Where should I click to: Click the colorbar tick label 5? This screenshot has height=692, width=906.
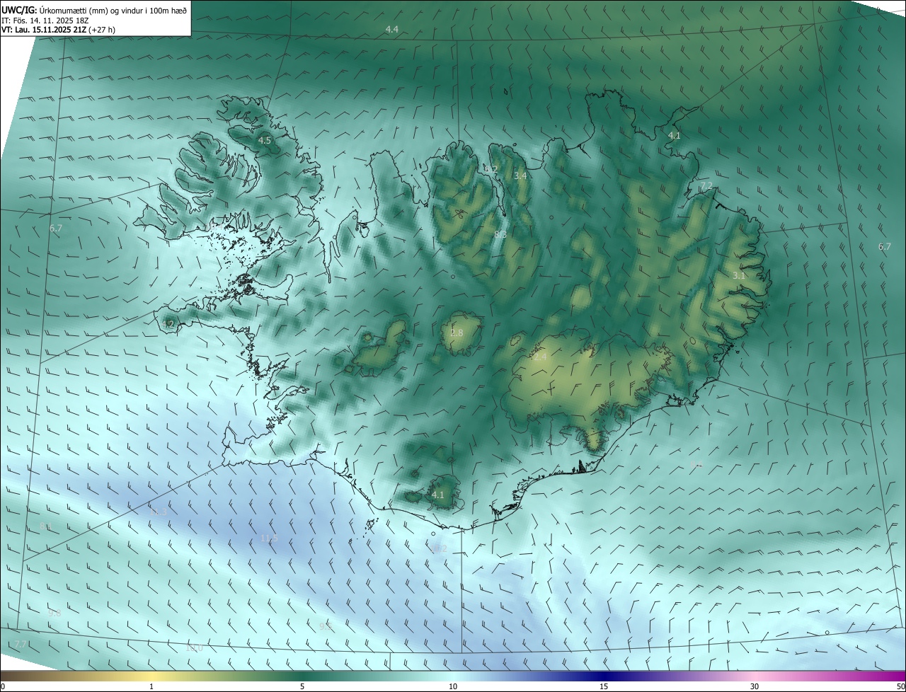[x=302, y=686]
